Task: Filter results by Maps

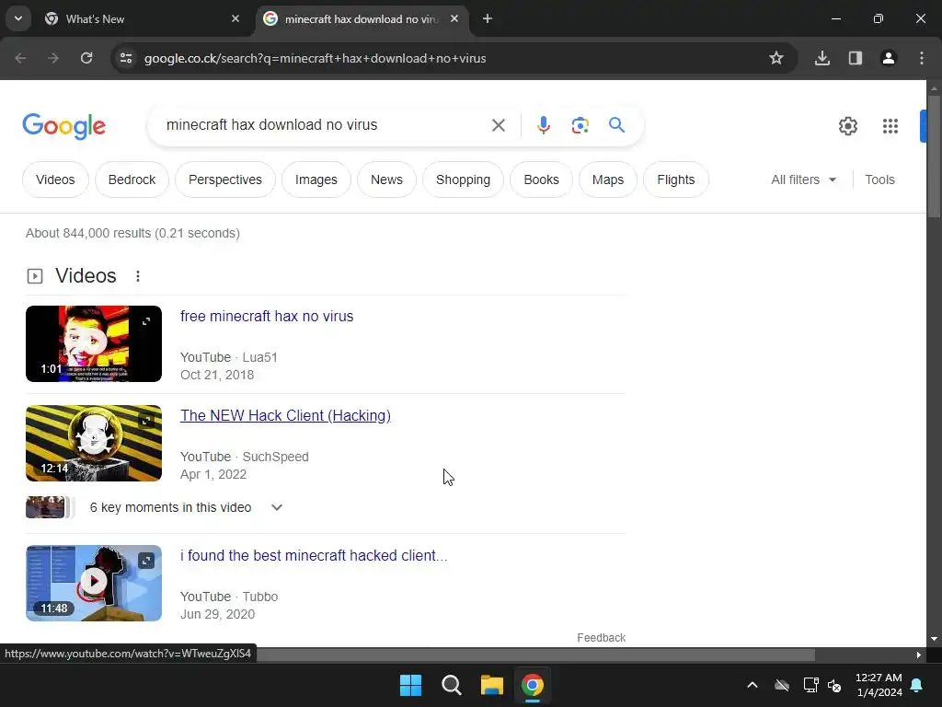Action: coord(608,180)
